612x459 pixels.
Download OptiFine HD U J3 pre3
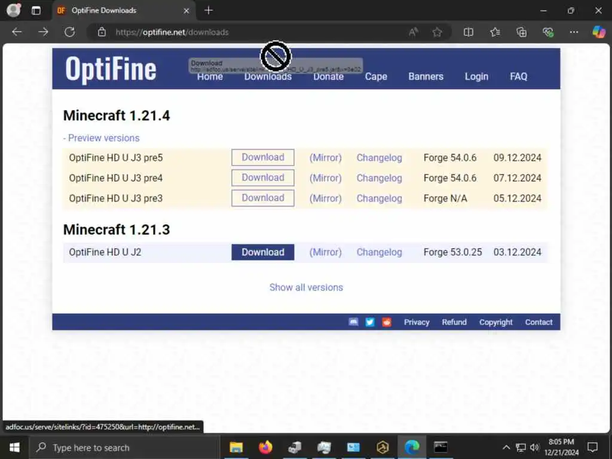(263, 198)
